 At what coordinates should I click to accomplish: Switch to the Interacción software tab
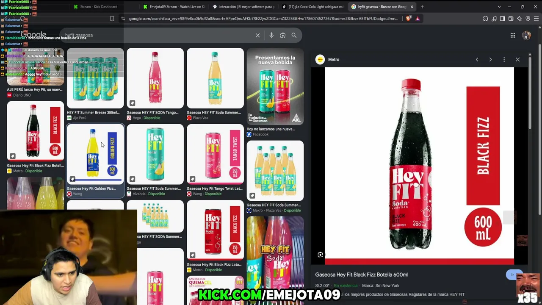coord(243,7)
